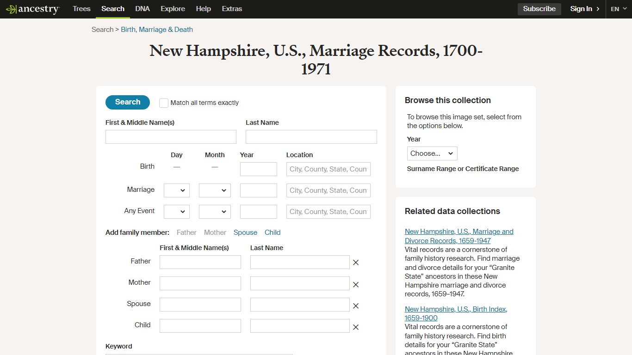Image resolution: width=632 pixels, height=355 pixels.
Task: Toggle Match all terms exactly checkbox
Action: (x=164, y=103)
